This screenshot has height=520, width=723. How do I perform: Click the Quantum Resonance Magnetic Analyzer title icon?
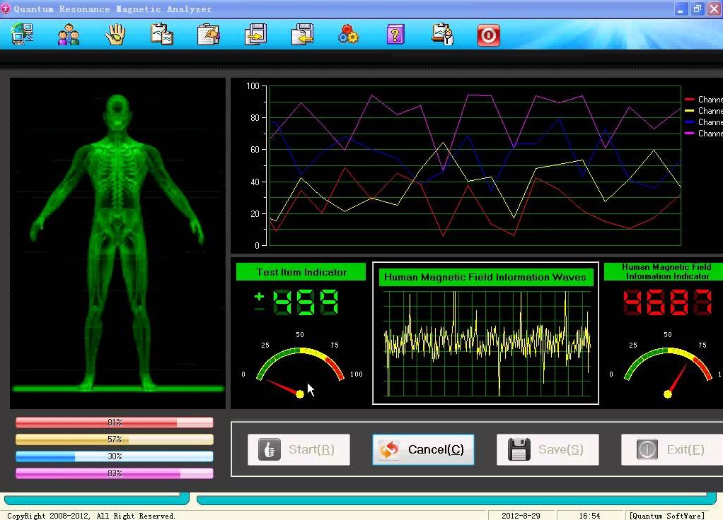tap(6, 8)
